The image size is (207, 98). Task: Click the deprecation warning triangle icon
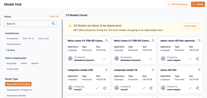coord(70,26)
